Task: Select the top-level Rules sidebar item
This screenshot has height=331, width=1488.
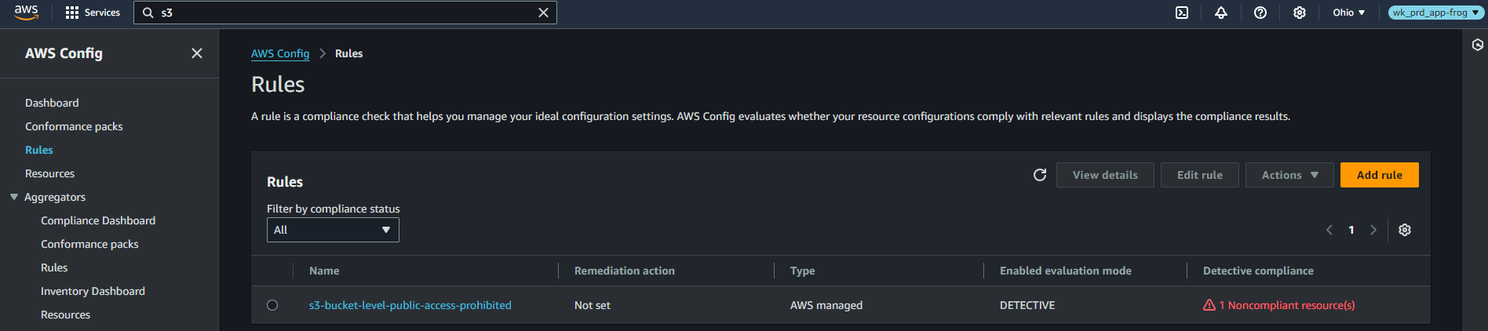Action: (x=39, y=150)
